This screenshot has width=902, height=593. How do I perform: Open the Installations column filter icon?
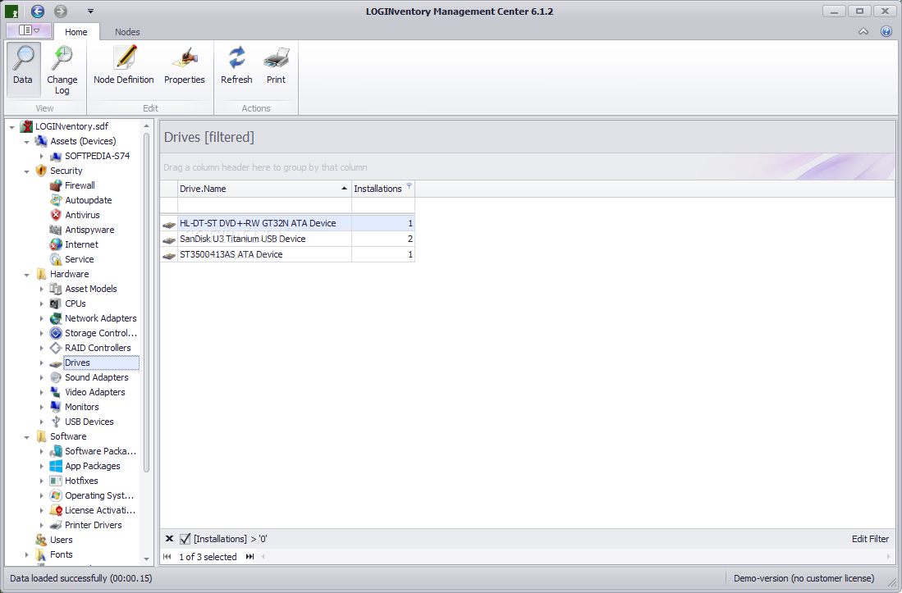(409, 185)
